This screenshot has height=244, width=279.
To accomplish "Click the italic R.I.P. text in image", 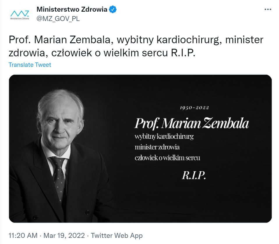I will [194, 175].
